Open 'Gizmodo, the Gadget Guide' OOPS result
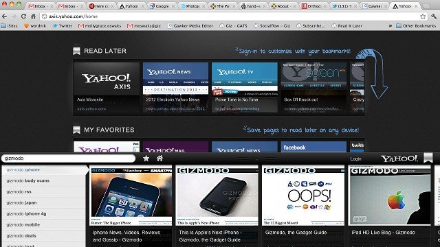Image resolution: width=440 pixels, height=247 pixels. 303,206
